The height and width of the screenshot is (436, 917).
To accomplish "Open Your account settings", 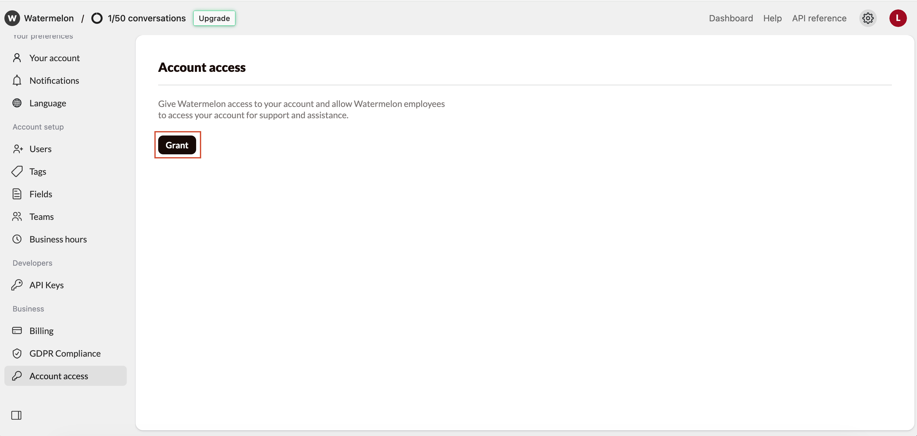I will [x=66, y=58].
